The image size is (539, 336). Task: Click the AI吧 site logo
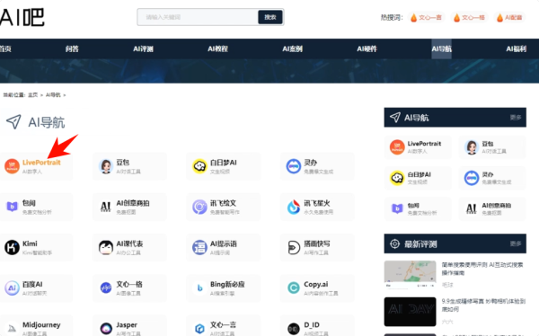click(x=22, y=17)
